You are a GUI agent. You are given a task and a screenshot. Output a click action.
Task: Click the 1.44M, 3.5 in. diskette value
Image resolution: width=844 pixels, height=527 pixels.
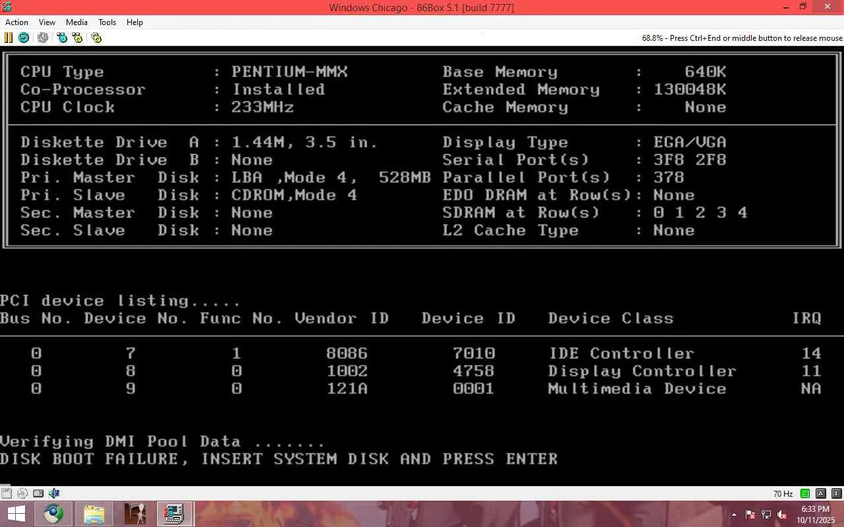(x=305, y=142)
